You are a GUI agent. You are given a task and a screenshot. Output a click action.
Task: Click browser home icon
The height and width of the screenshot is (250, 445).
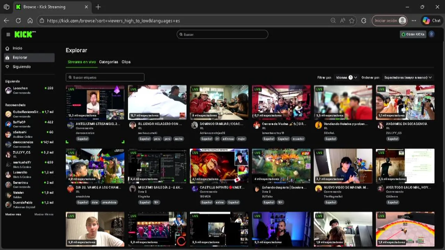tap(30, 20)
